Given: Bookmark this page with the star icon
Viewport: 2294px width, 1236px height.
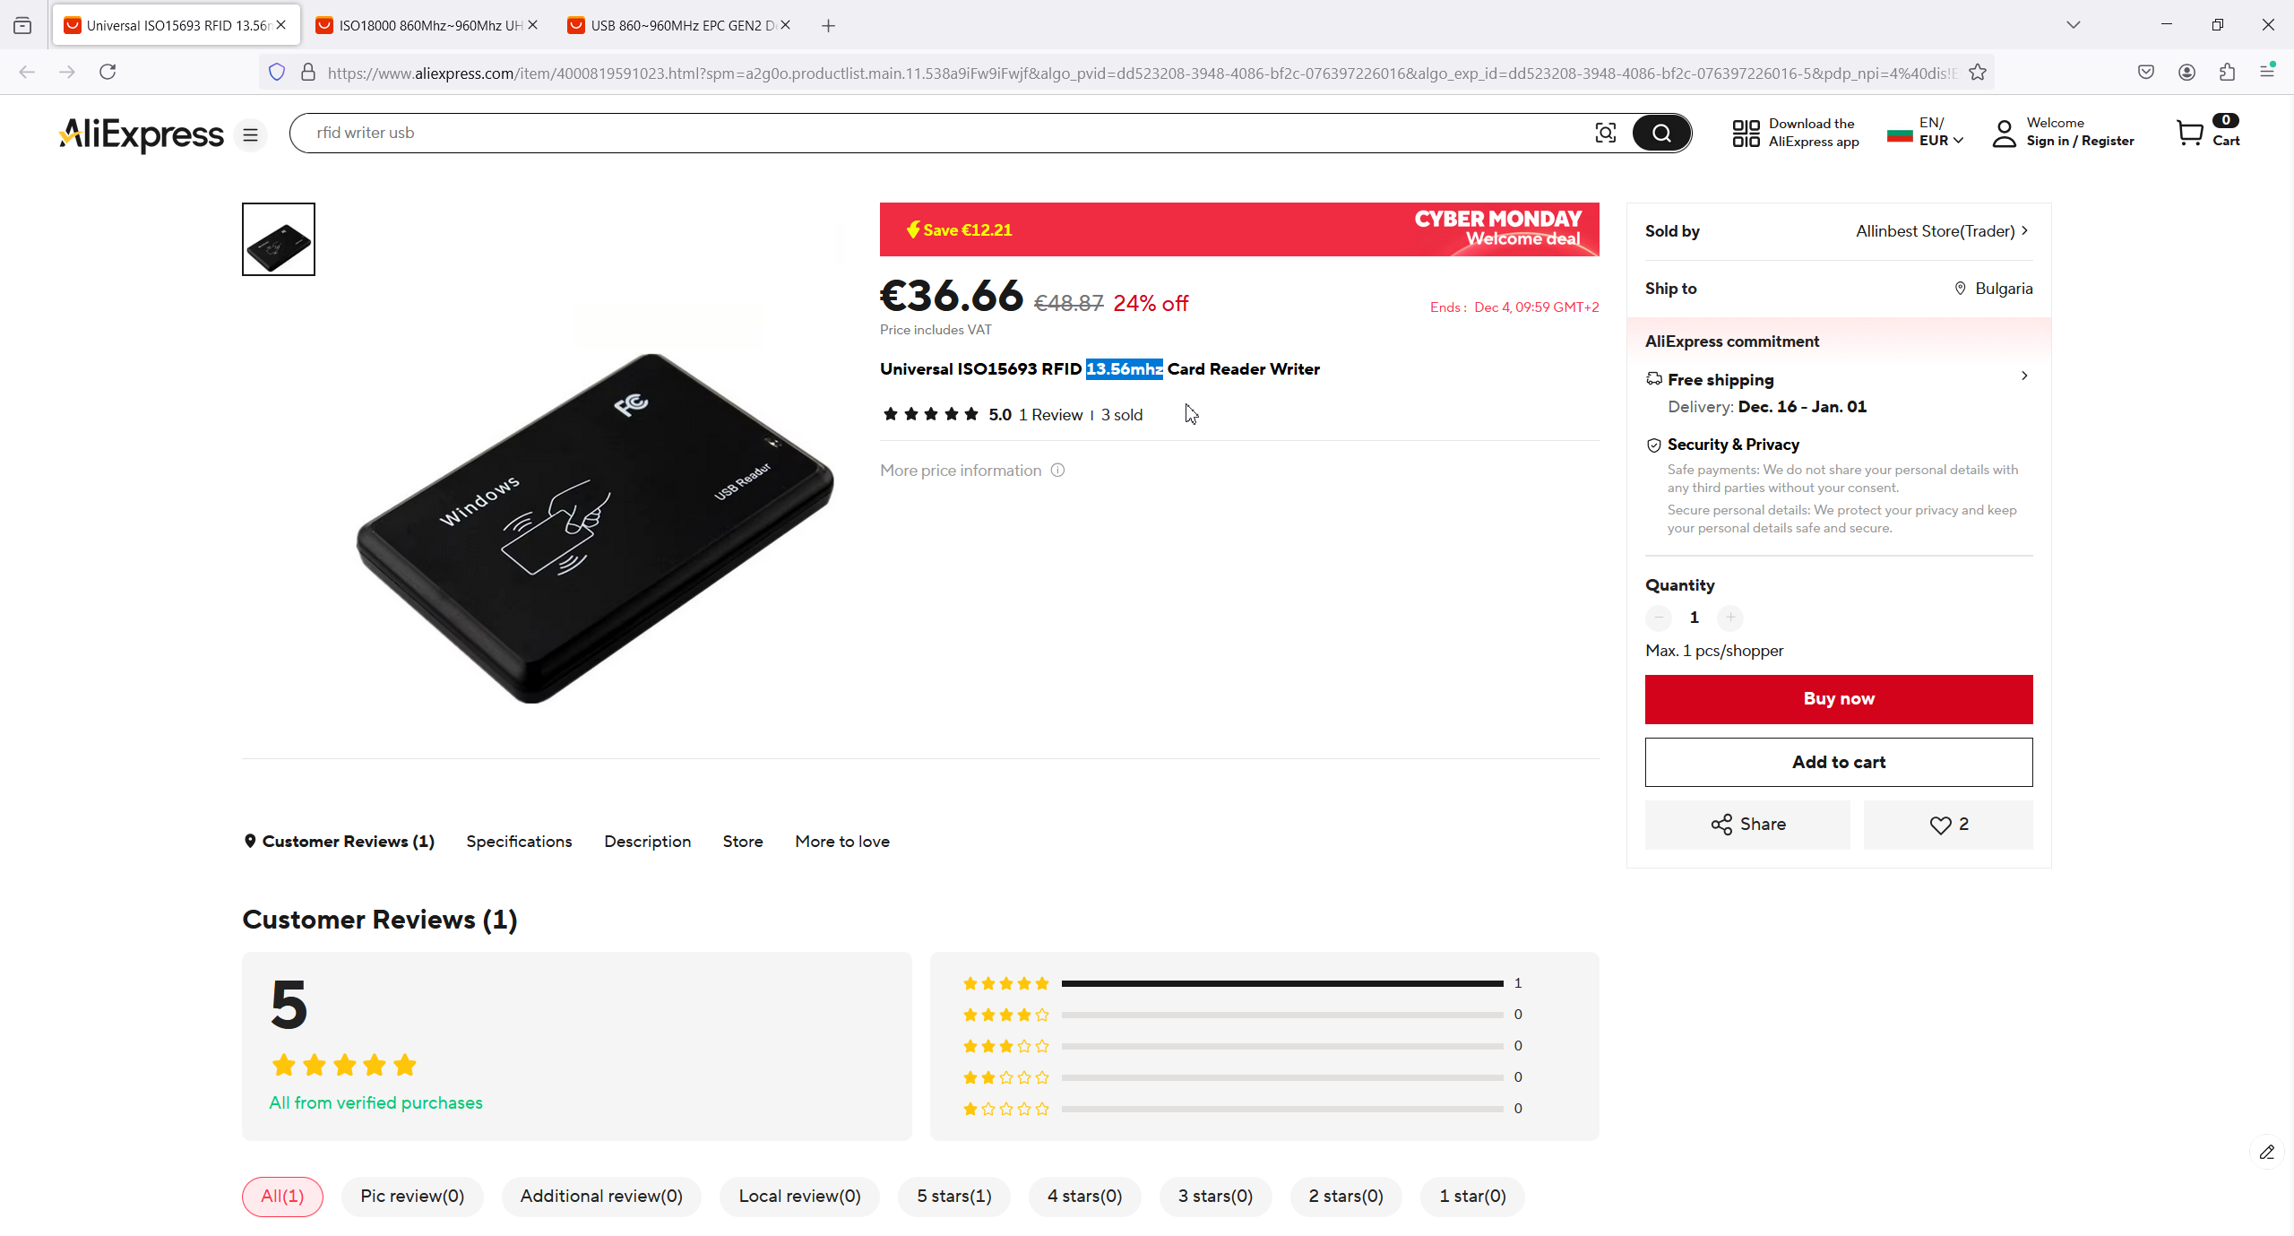Looking at the screenshot, I should 1979,73.
